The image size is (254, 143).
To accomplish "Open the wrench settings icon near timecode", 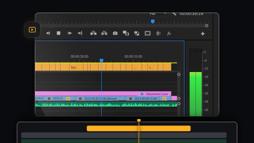I will 174,14.
